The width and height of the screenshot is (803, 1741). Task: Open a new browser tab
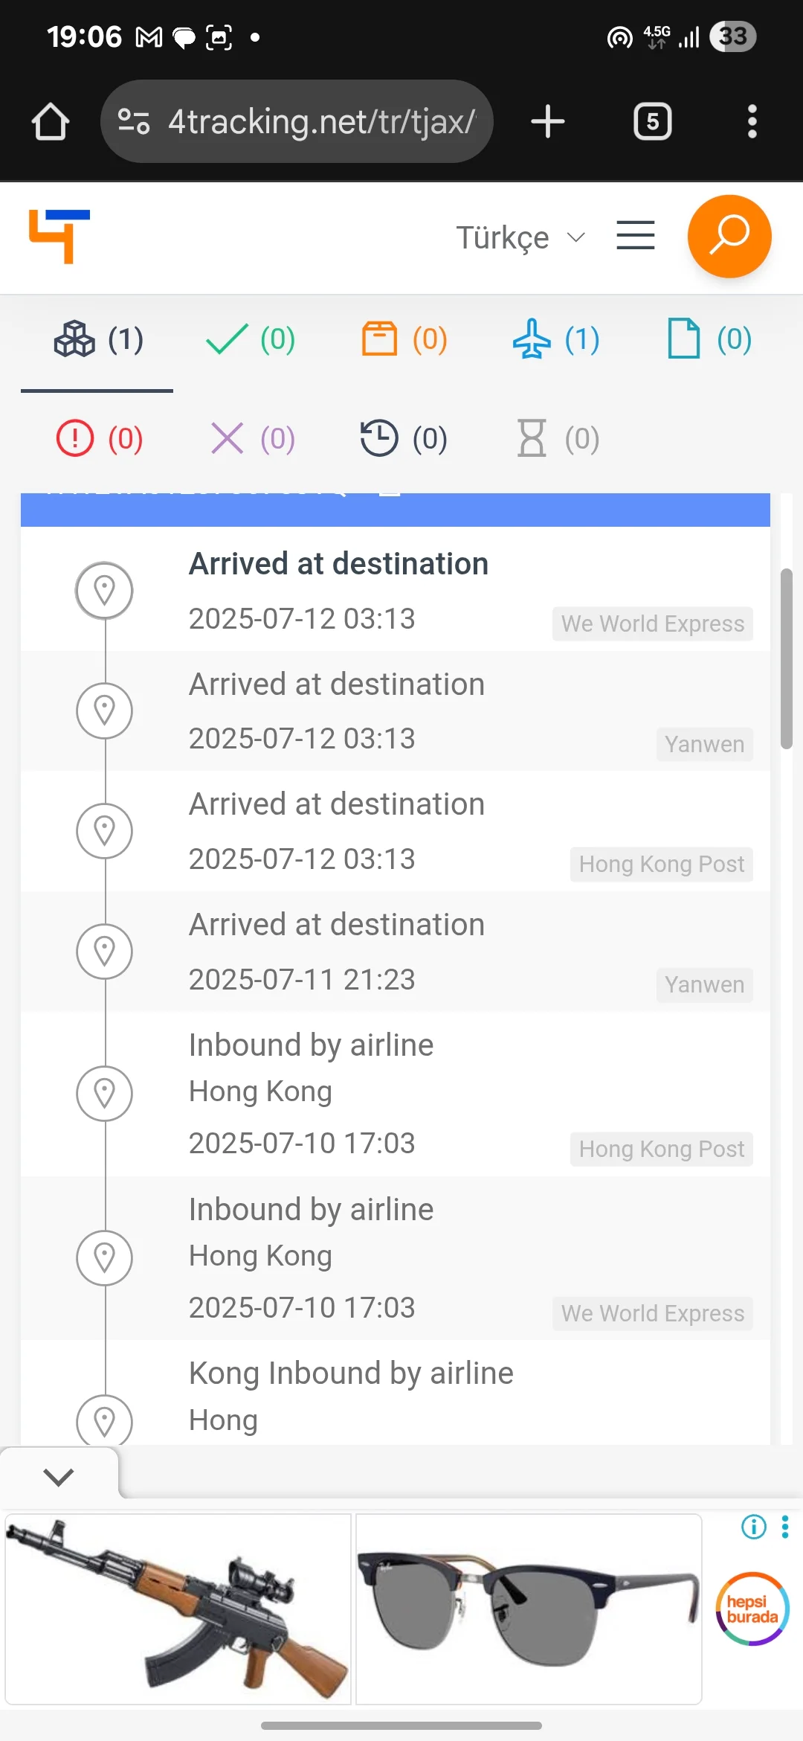click(x=548, y=122)
